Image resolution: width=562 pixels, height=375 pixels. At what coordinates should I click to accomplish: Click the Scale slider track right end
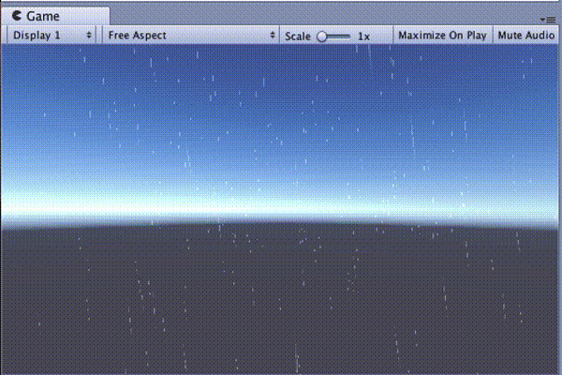(x=349, y=36)
